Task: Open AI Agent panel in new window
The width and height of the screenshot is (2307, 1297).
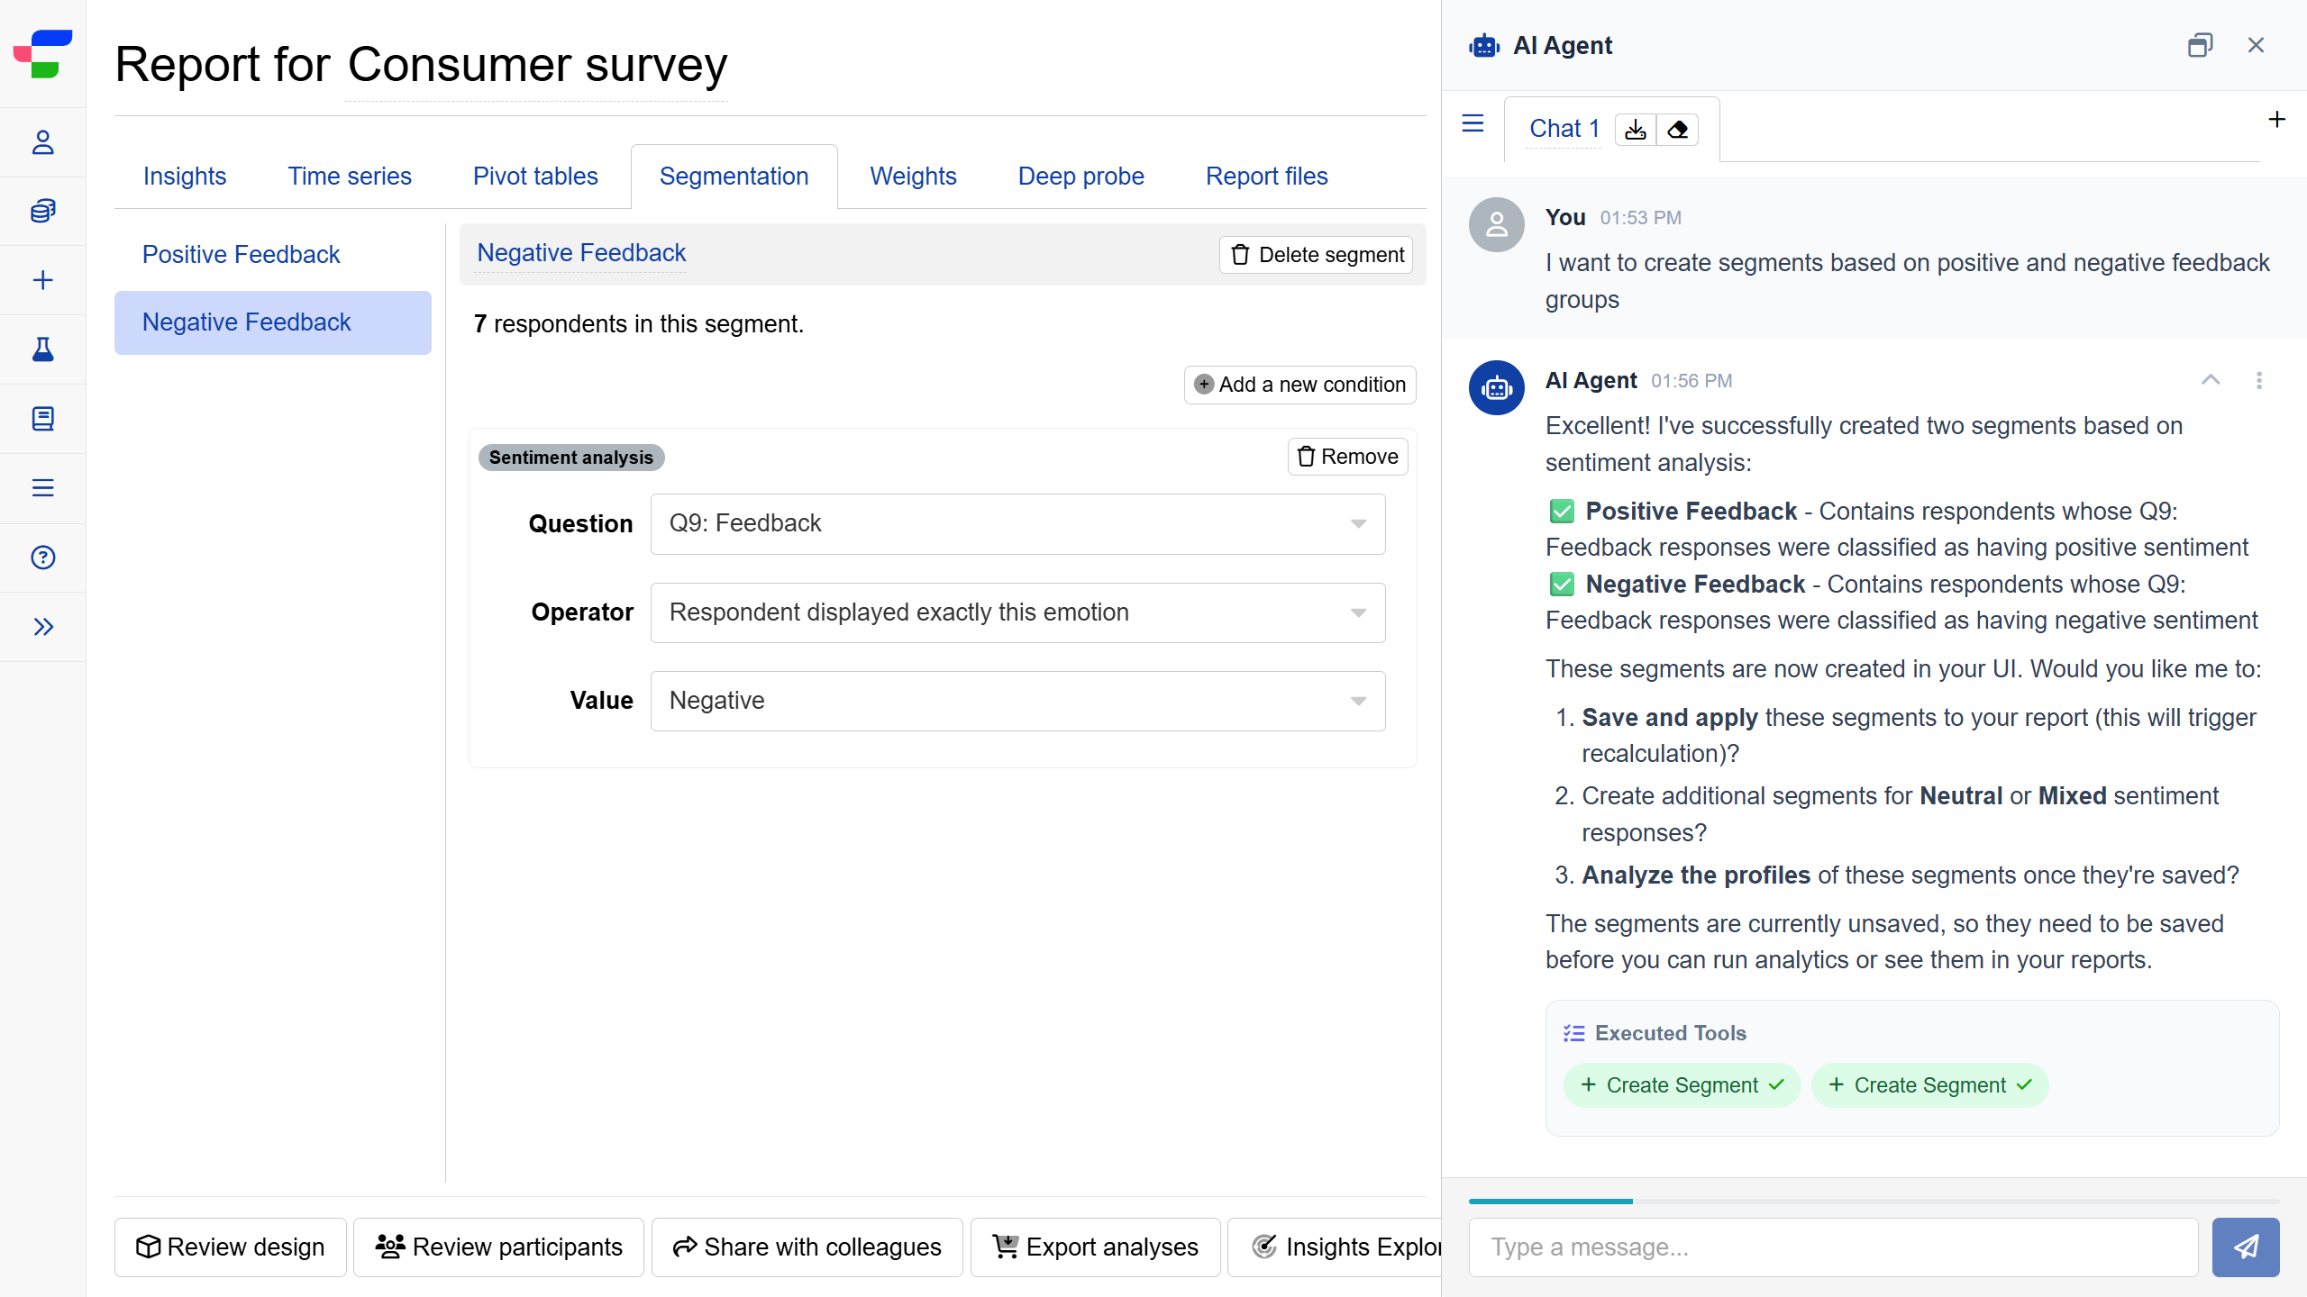Action: (2200, 45)
